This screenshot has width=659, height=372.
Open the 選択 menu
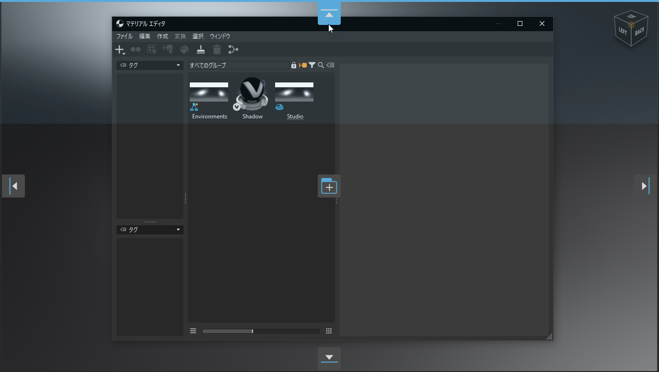coord(198,36)
